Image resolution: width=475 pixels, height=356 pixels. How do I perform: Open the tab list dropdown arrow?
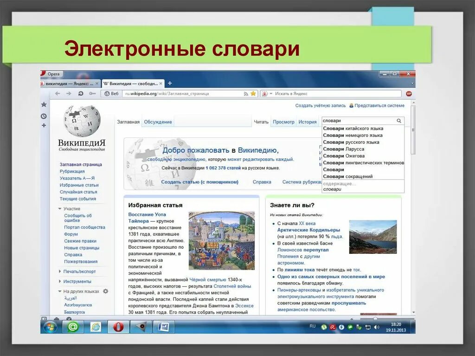(412, 84)
